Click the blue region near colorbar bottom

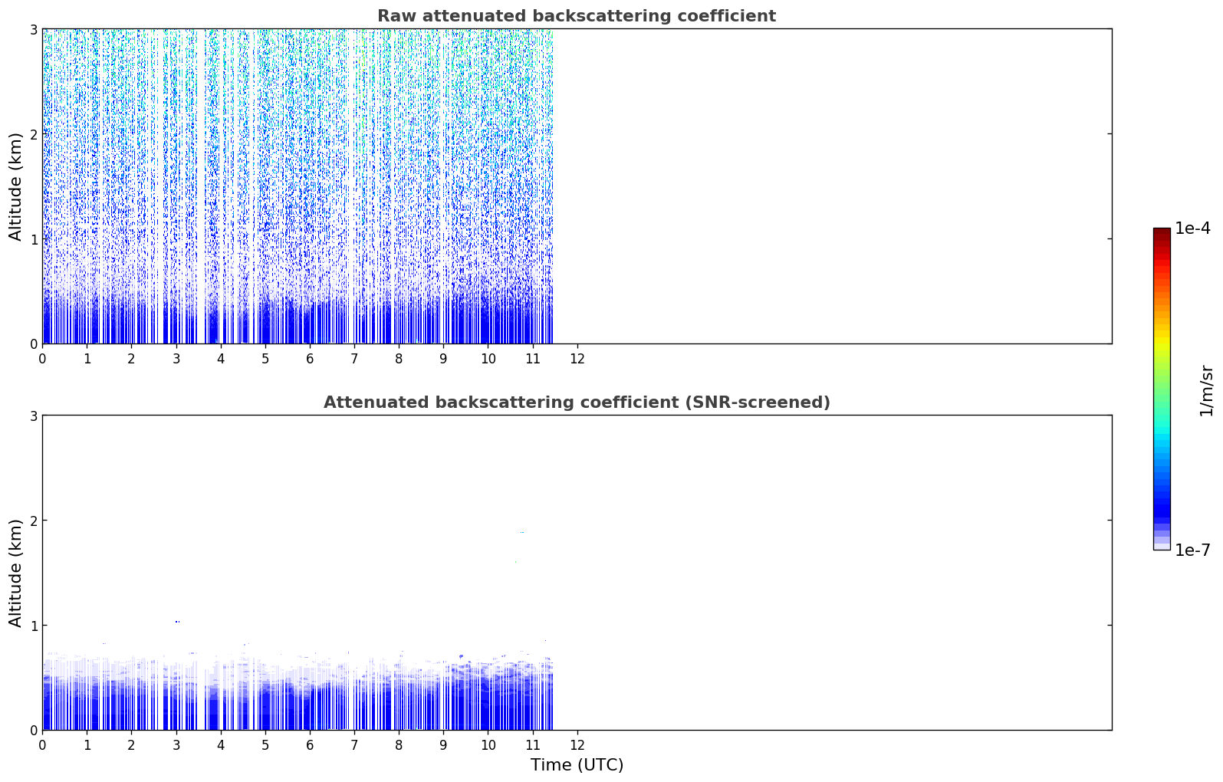pyautogui.click(x=1162, y=508)
